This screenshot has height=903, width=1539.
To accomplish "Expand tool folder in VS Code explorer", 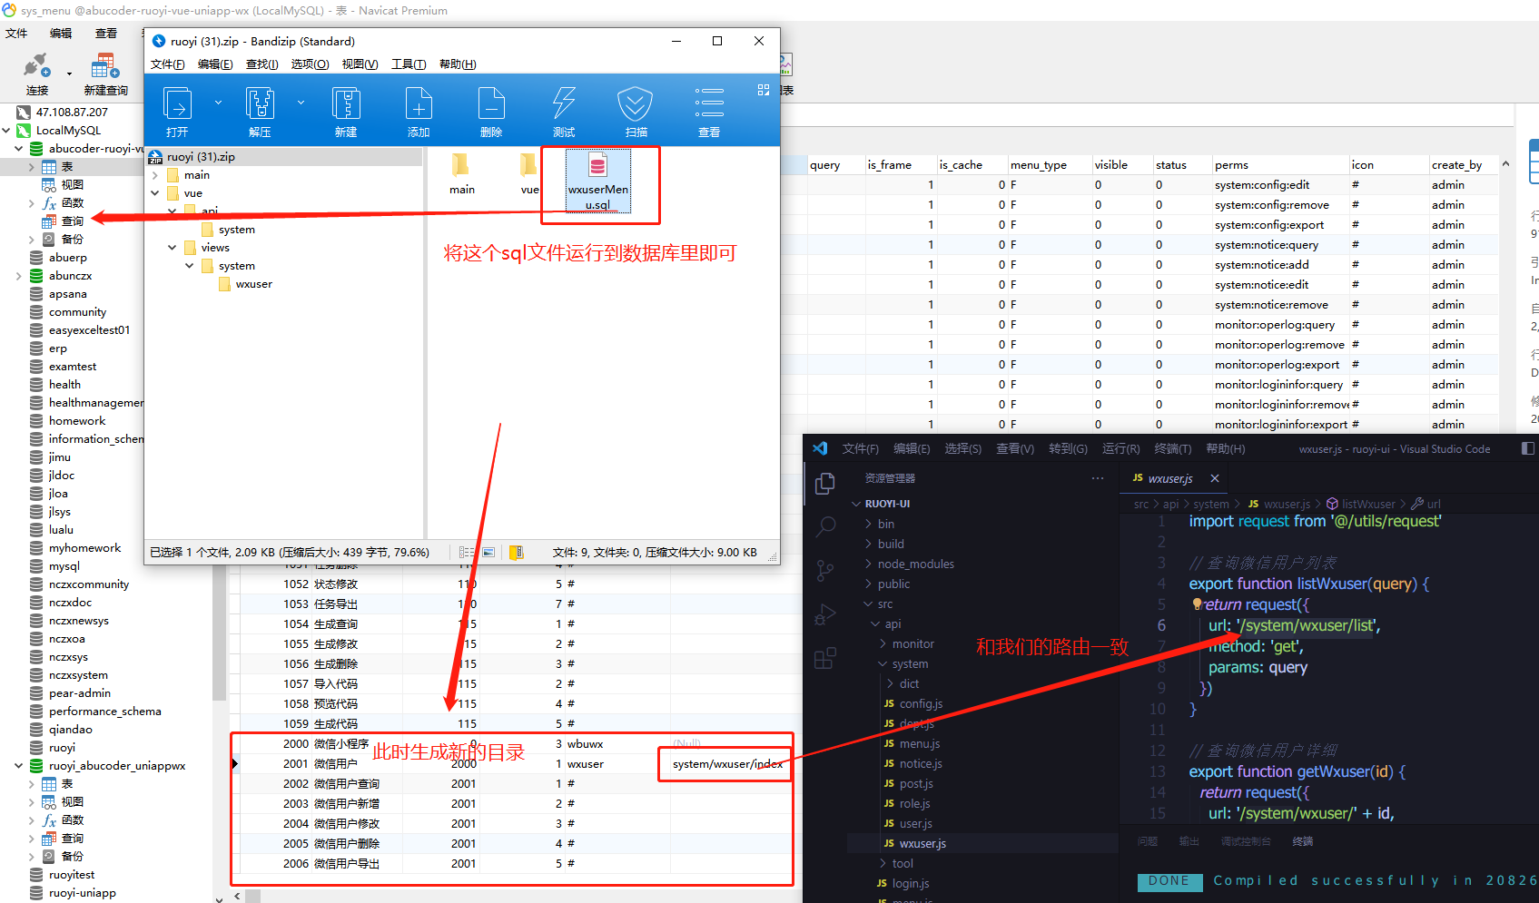I will tap(883, 863).
